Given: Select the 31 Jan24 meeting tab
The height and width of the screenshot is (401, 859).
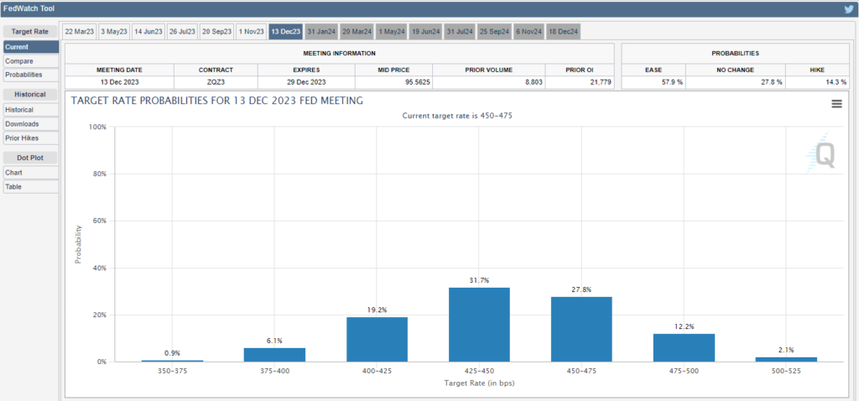Looking at the screenshot, I should pos(321,31).
